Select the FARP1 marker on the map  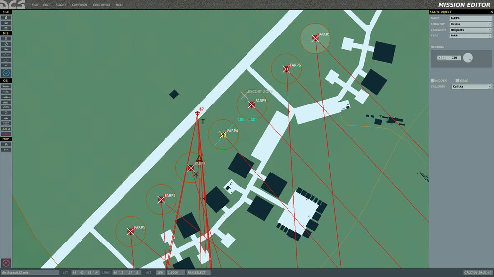coord(130,232)
